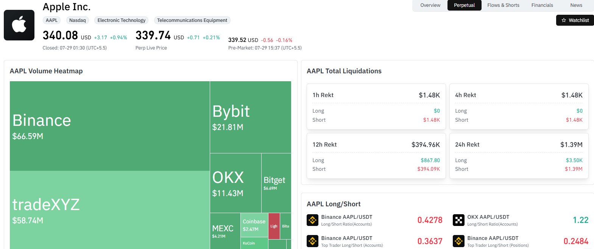Select the Coinbase $2.47M heatmap tile
Viewport: 594px width, 249px height.
pos(254,225)
